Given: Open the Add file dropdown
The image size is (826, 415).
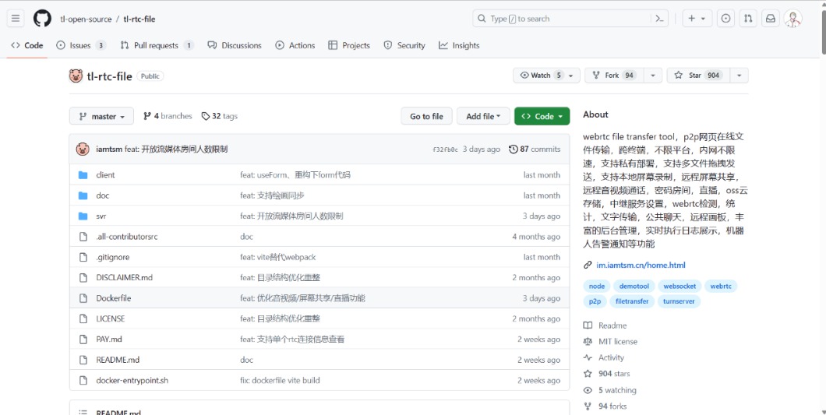Looking at the screenshot, I should (483, 116).
